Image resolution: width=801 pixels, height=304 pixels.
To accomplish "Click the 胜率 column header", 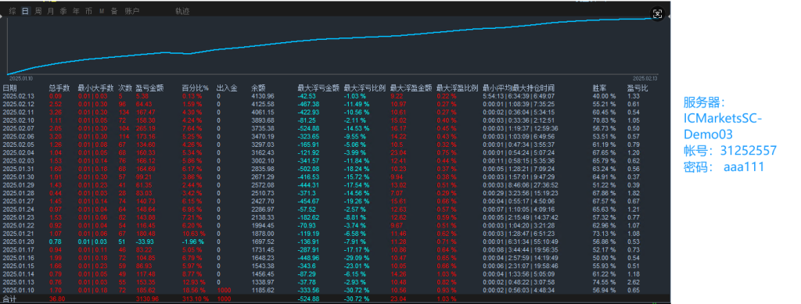I will tap(599, 88).
